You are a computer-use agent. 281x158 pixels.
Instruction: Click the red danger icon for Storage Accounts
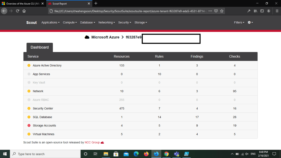coord(29,125)
